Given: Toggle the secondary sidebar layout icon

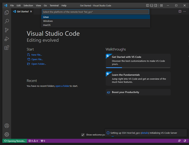Looking at the screenshot, I should (x=156, y=5).
